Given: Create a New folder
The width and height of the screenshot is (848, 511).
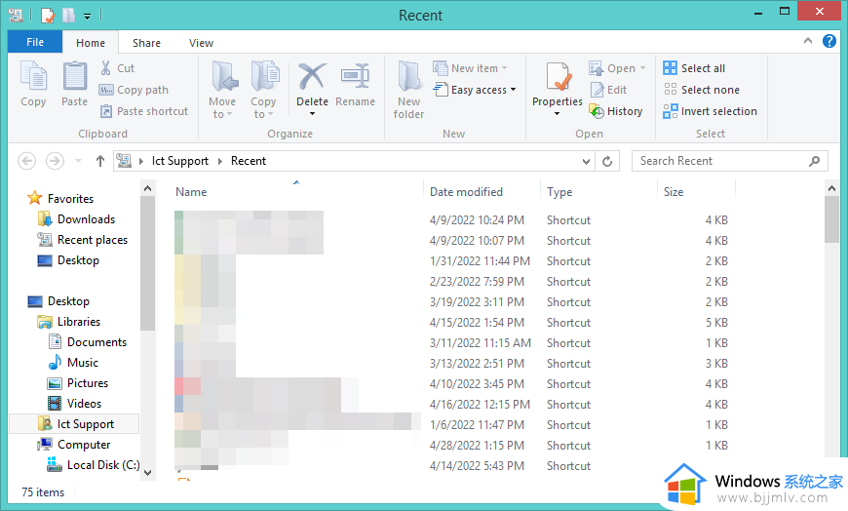Looking at the screenshot, I should [408, 90].
